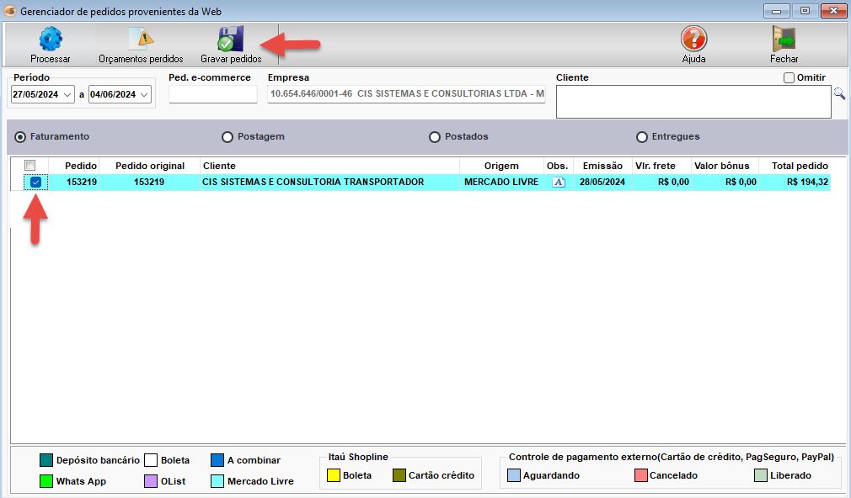Open the Ajuda help icon
This screenshot has width=851, height=498.
[x=693, y=40]
